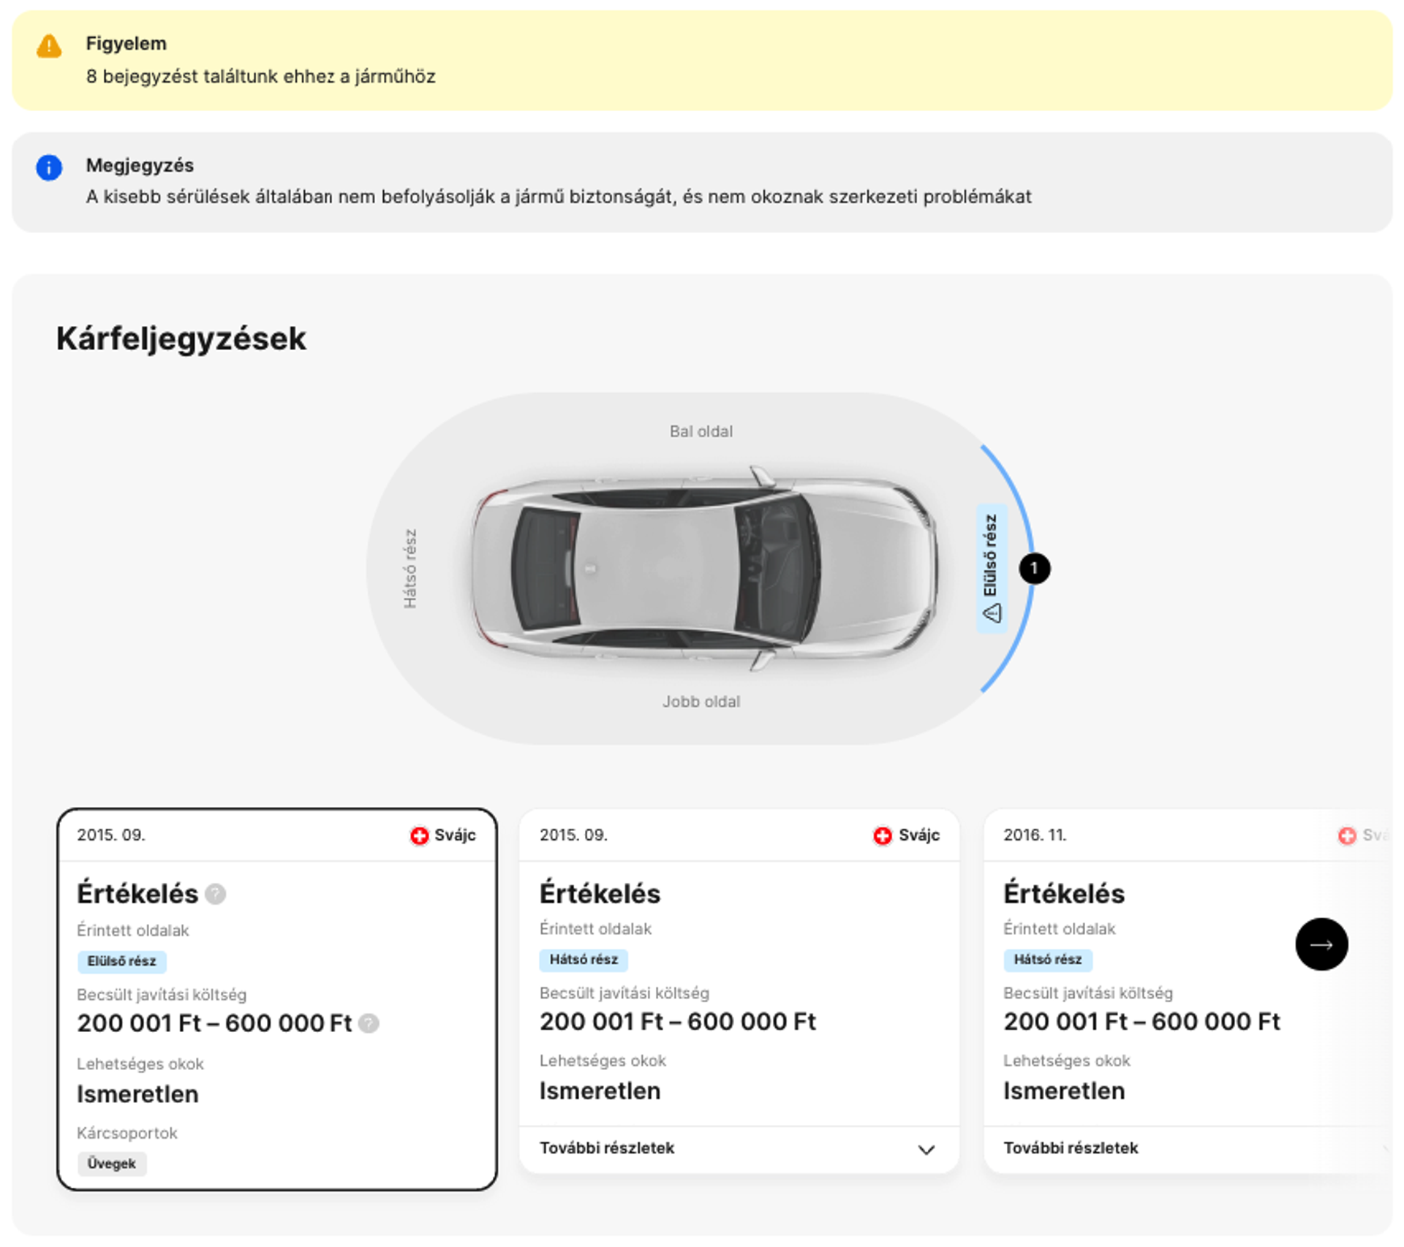Click the Üvegek damage group tag
1404x1247 pixels.
(112, 1164)
